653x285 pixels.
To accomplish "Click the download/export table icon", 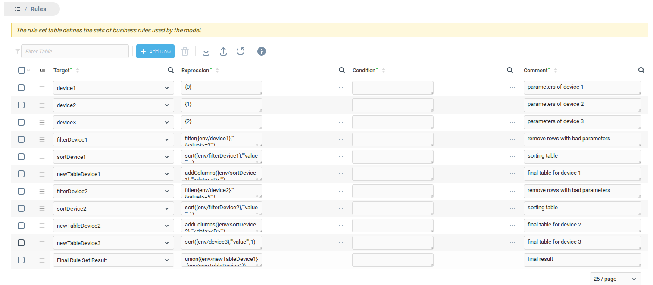I will [x=206, y=51].
